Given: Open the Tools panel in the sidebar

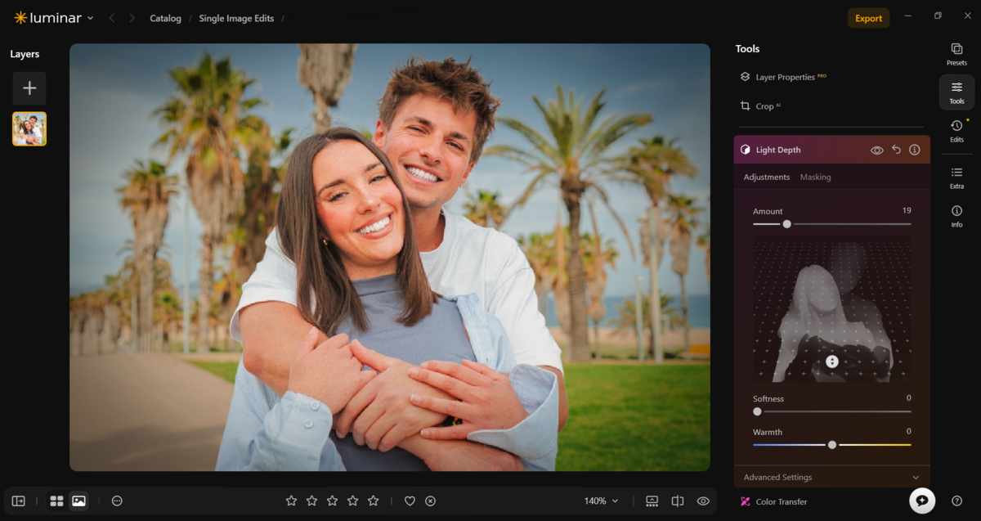Looking at the screenshot, I should [956, 92].
